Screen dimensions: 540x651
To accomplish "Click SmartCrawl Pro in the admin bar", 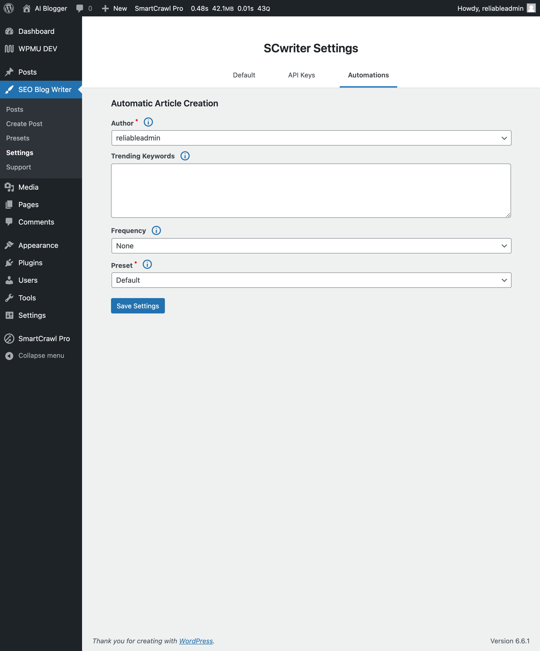I will (x=159, y=8).
